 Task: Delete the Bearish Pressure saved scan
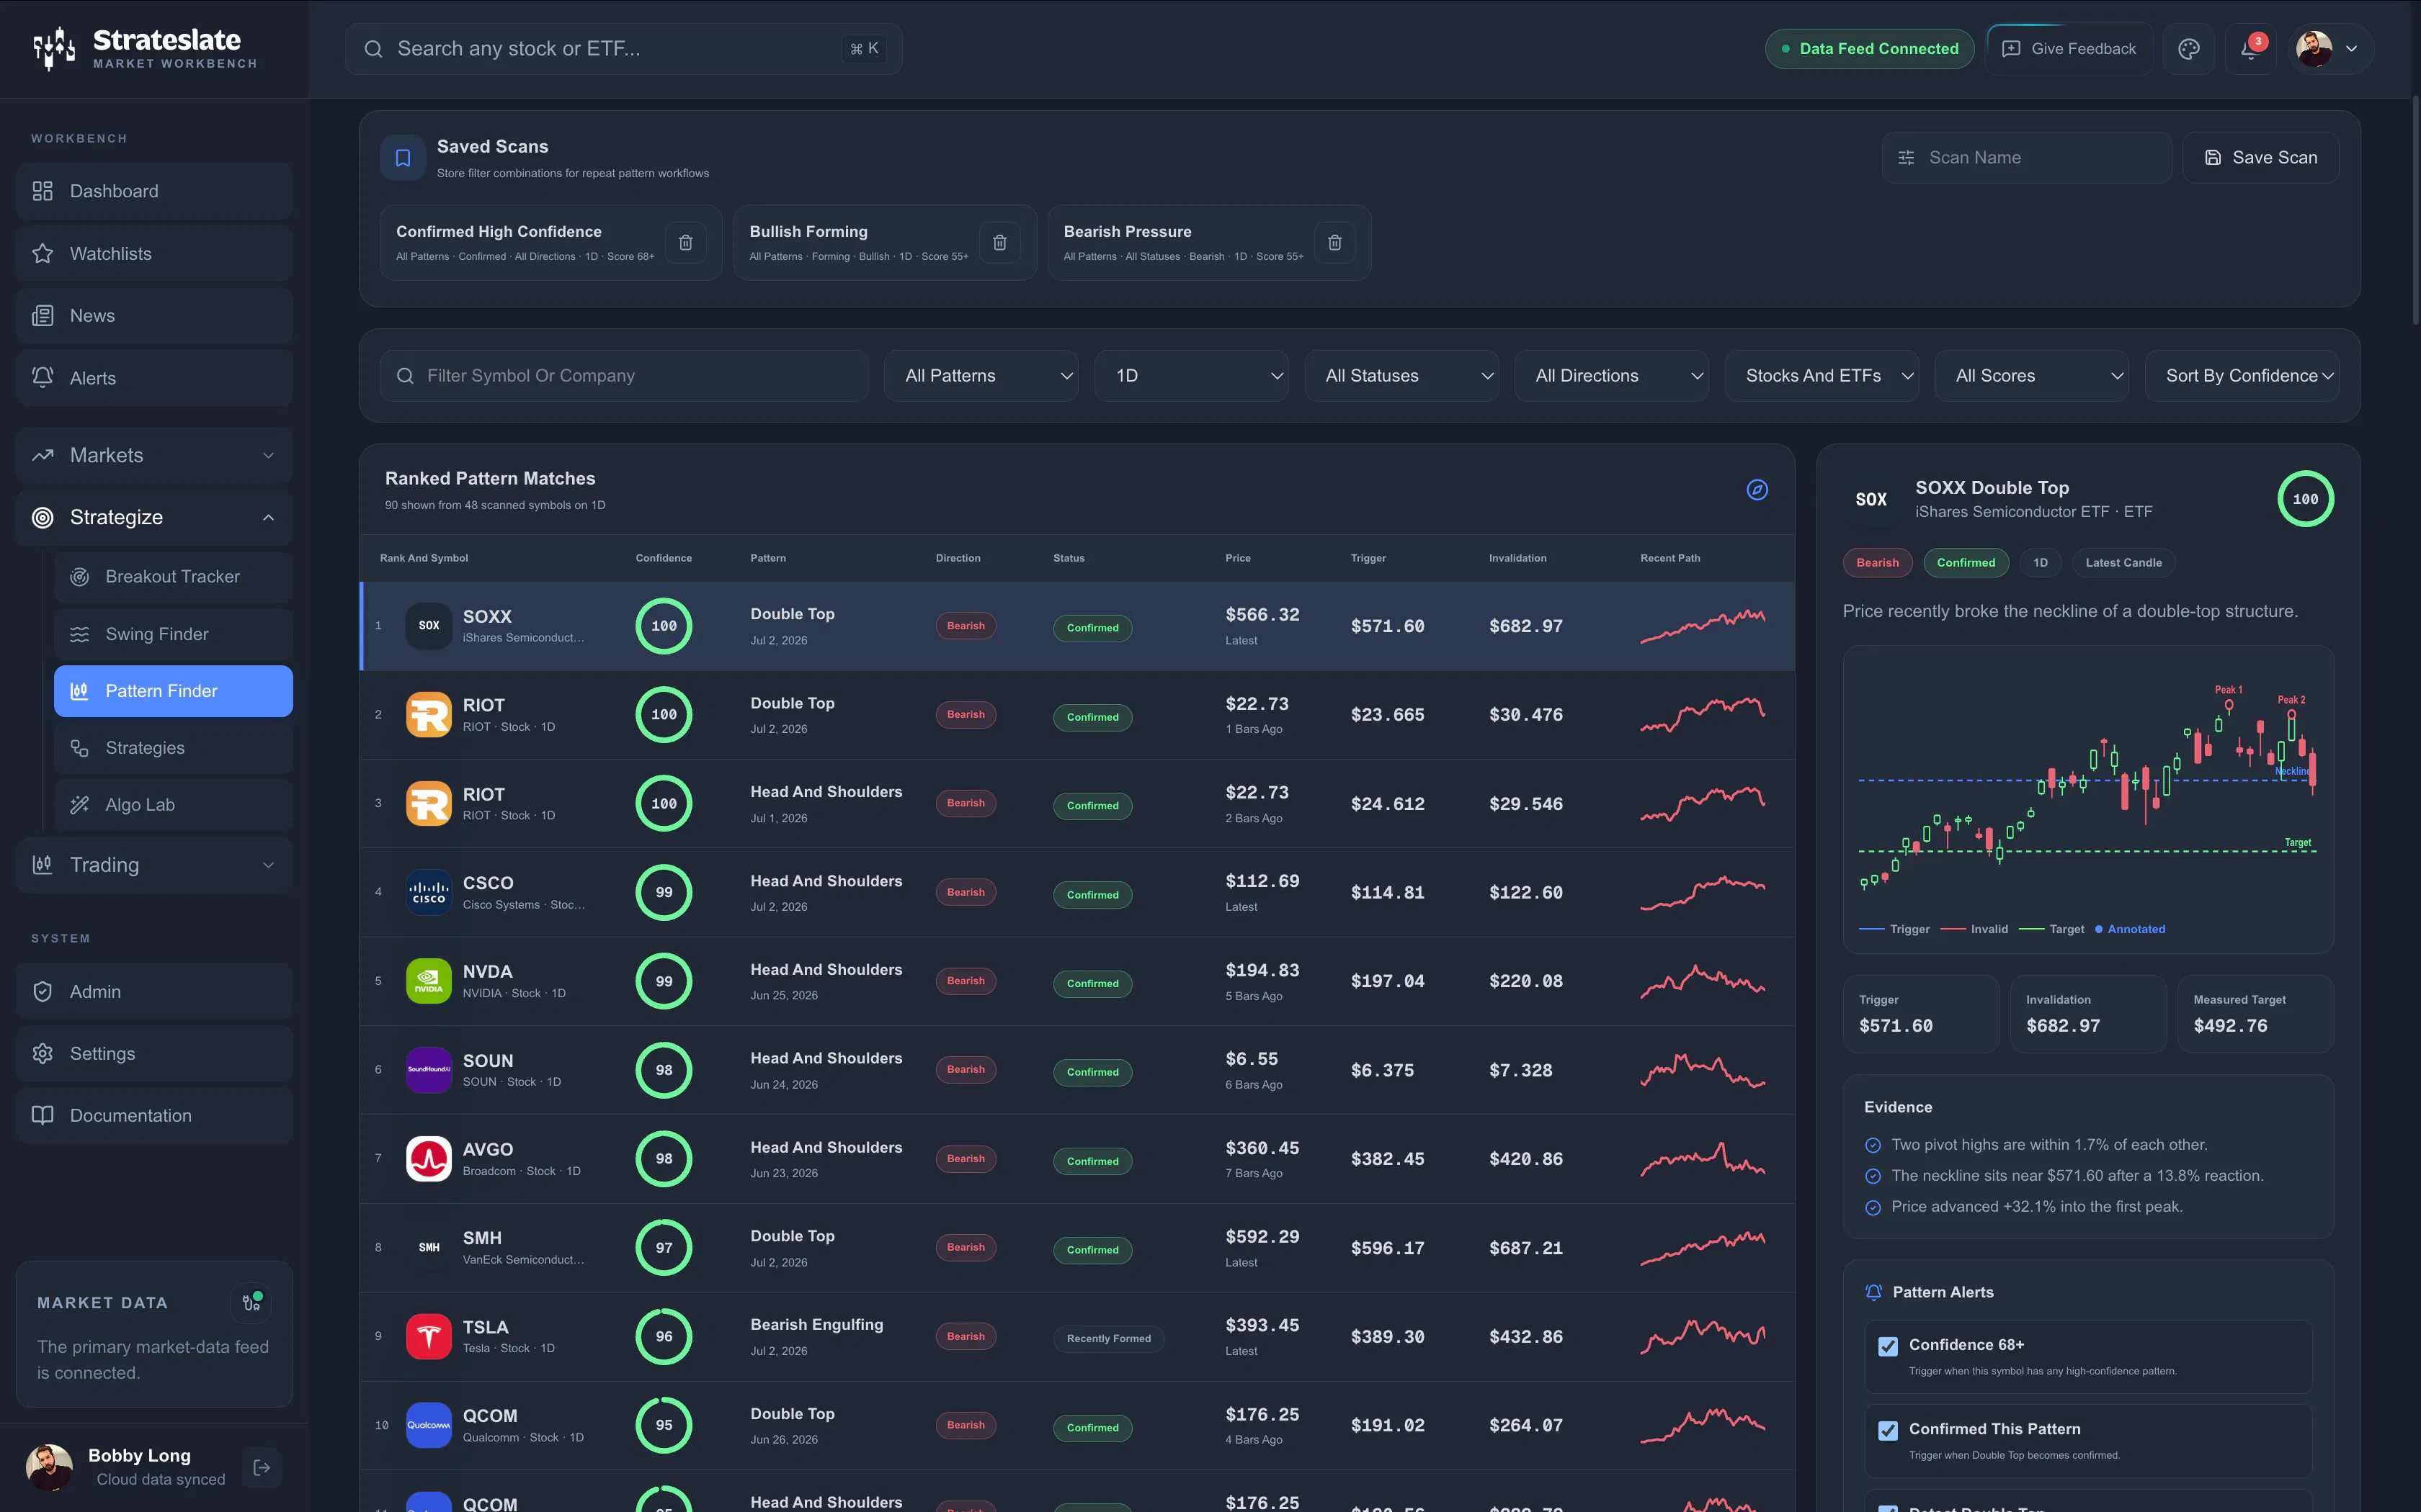point(1334,242)
